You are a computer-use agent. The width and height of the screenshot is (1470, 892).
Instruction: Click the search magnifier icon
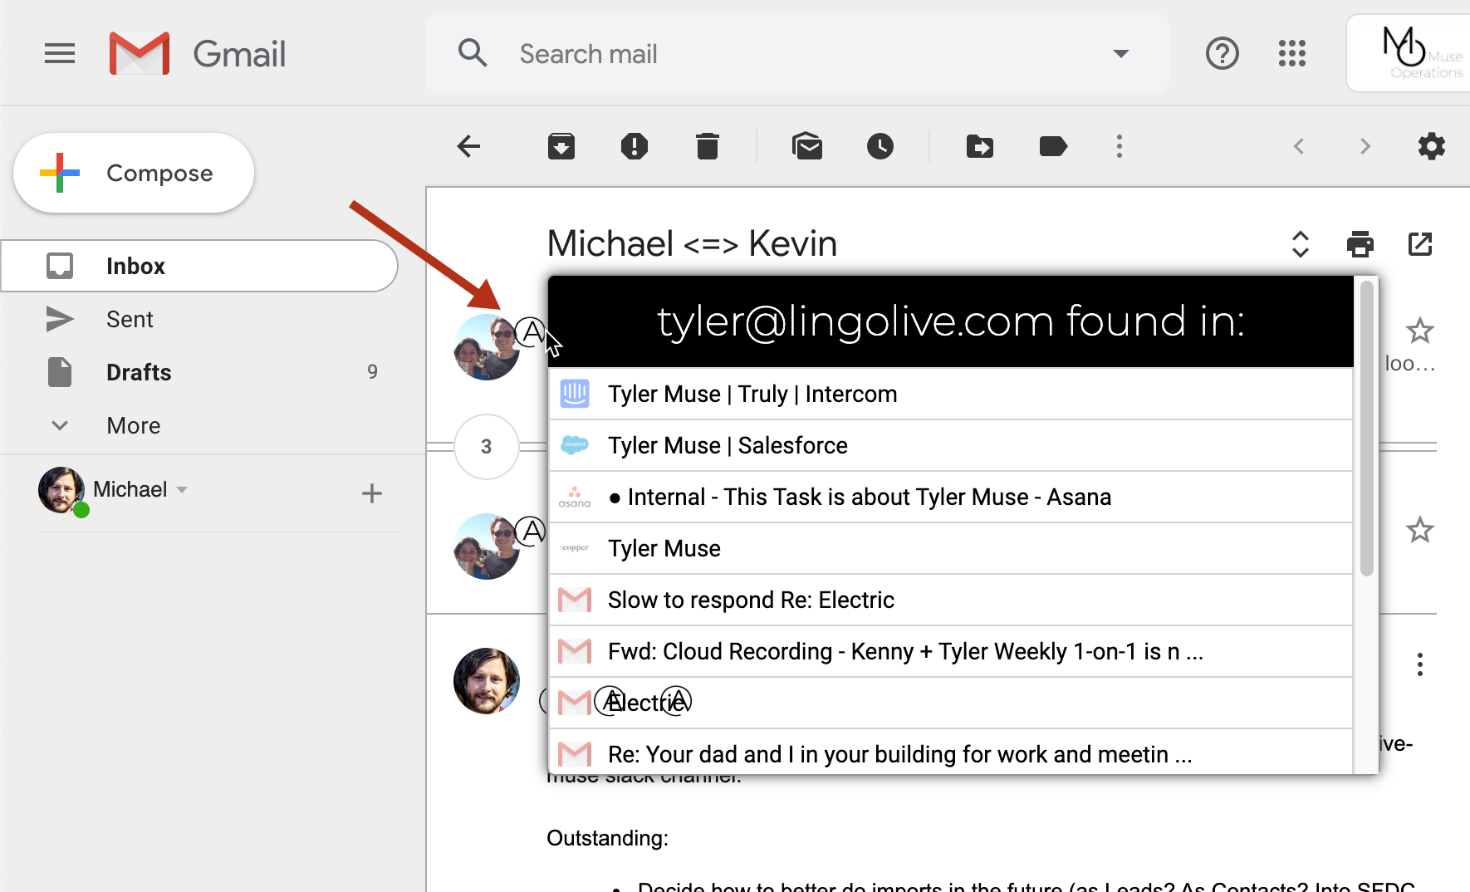pyautogui.click(x=473, y=53)
